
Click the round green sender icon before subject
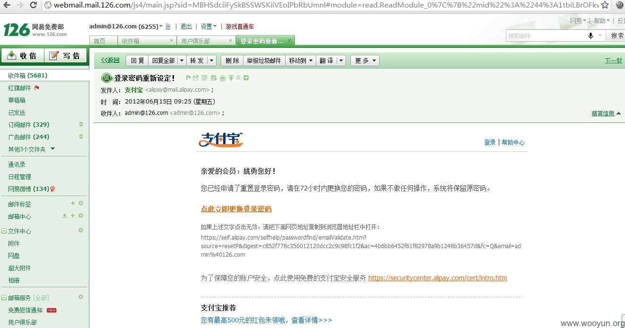pyautogui.click(x=107, y=78)
